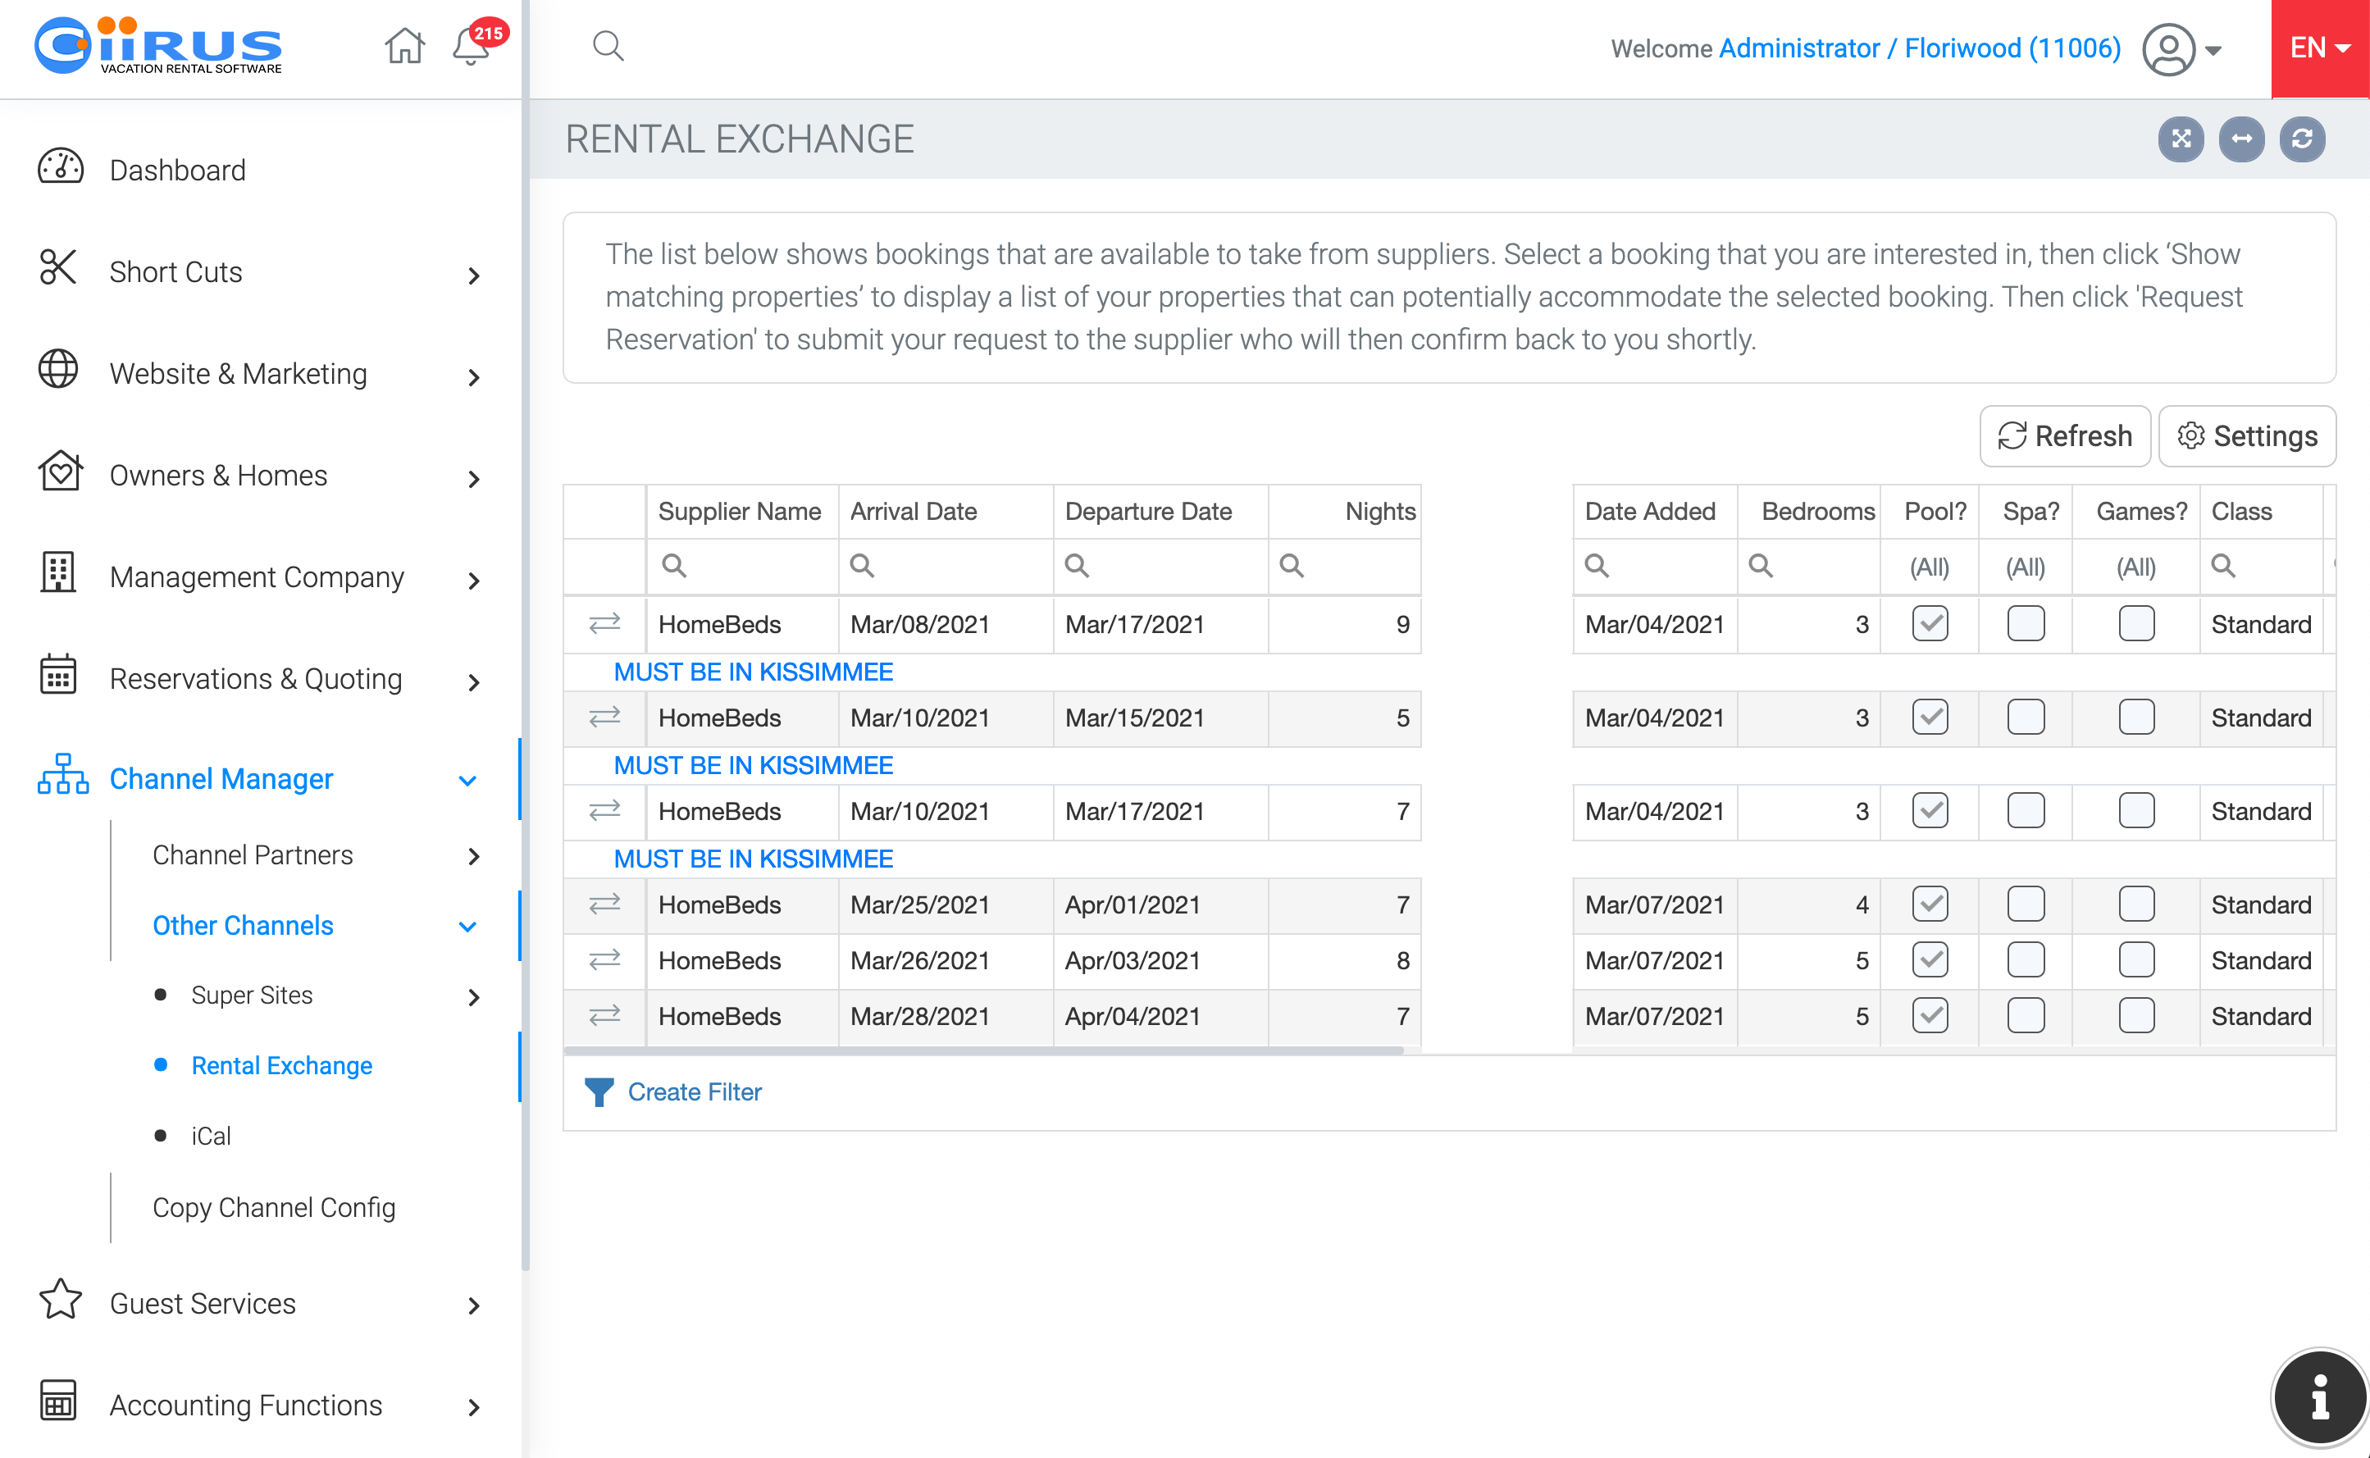This screenshot has height=1458, width=2370.
Task: Click Supplier Name filter search field
Action: point(742,566)
